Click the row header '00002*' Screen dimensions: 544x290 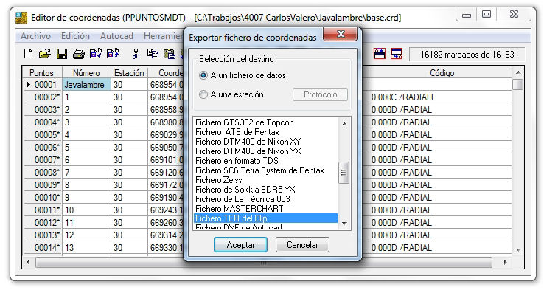coord(42,97)
